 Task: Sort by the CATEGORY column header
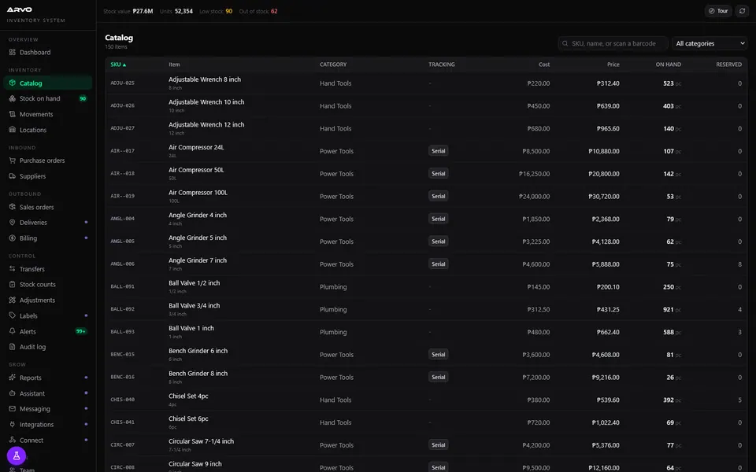tap(333, 65)
